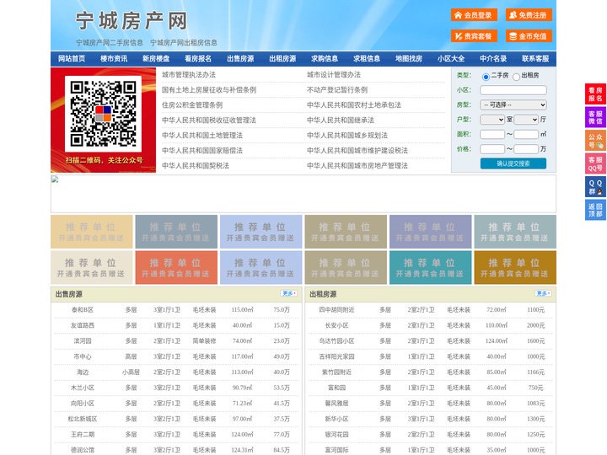The width and height of the screenshot is (607, 455).
Task: Open the 城市管理执法办法 link
Action: (189, 75)
